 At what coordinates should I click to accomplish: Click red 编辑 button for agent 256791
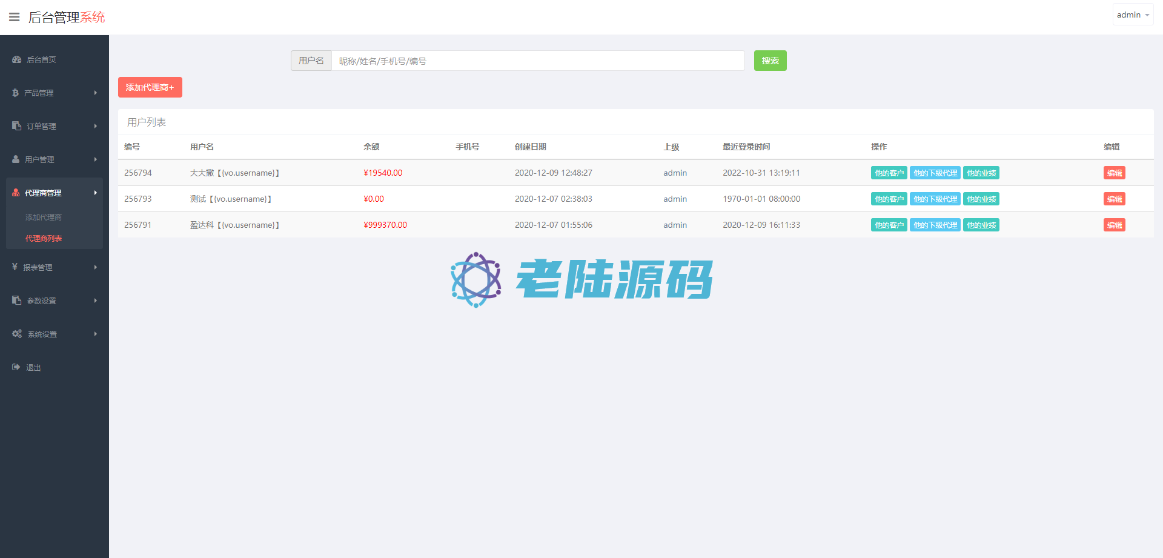pyautogui.click(x=1114, y=225)
